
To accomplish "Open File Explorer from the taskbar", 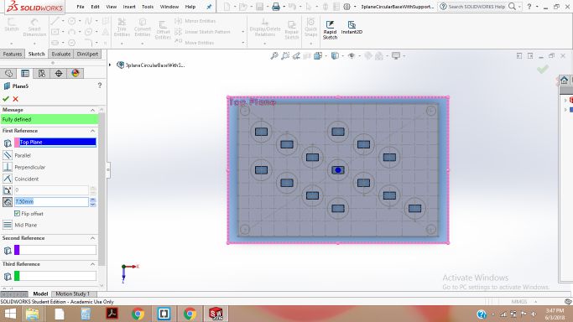I will click(32, 314).
